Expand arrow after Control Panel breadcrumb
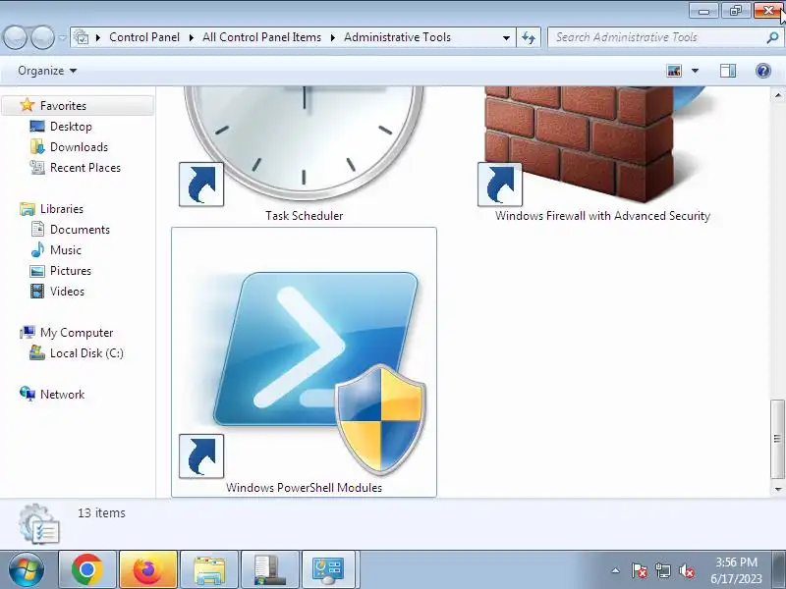 [x=191, y=37]
